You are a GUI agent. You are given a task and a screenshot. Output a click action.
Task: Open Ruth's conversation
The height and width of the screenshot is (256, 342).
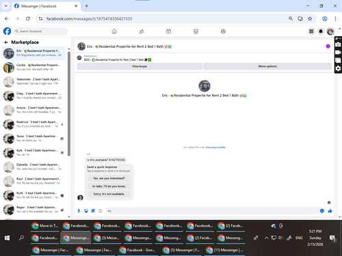point(34,195)
